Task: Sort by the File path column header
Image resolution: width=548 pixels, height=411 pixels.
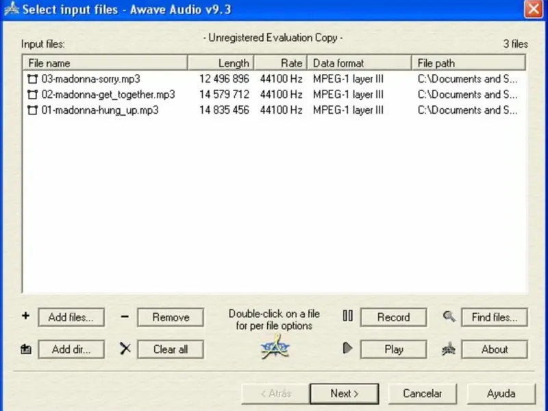Action: [x=469, y=63]
